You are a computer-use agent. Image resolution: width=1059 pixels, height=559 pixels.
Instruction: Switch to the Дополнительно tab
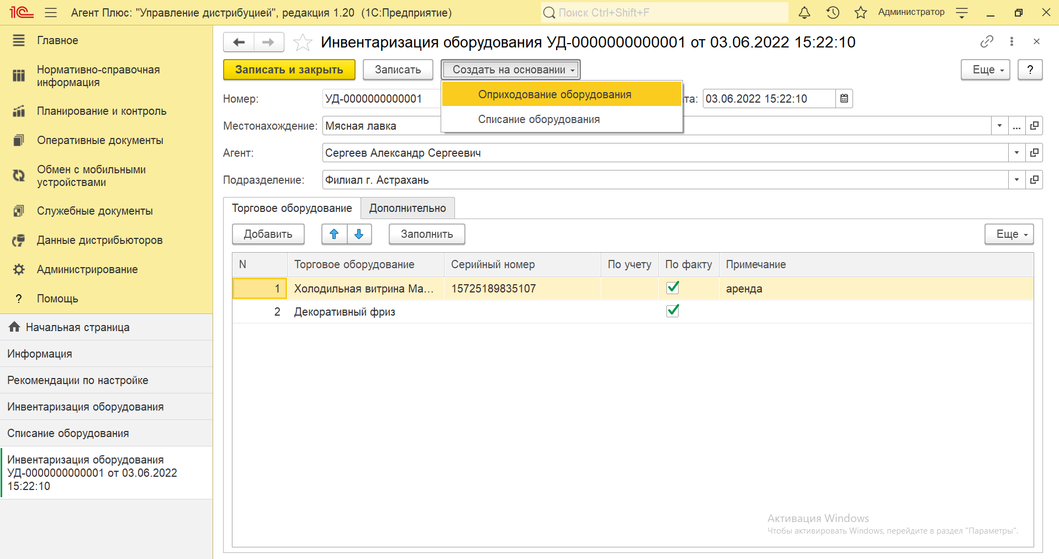[x=407, y=209]
